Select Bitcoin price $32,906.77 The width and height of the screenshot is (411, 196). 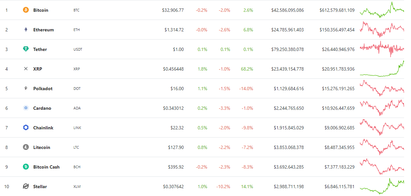173,10
